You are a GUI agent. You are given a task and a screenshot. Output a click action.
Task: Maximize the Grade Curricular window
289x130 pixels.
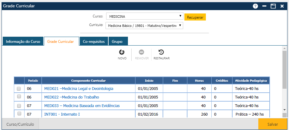[x=273, y=6]
